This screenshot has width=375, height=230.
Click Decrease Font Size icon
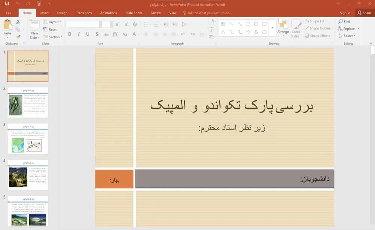point(126,24)
